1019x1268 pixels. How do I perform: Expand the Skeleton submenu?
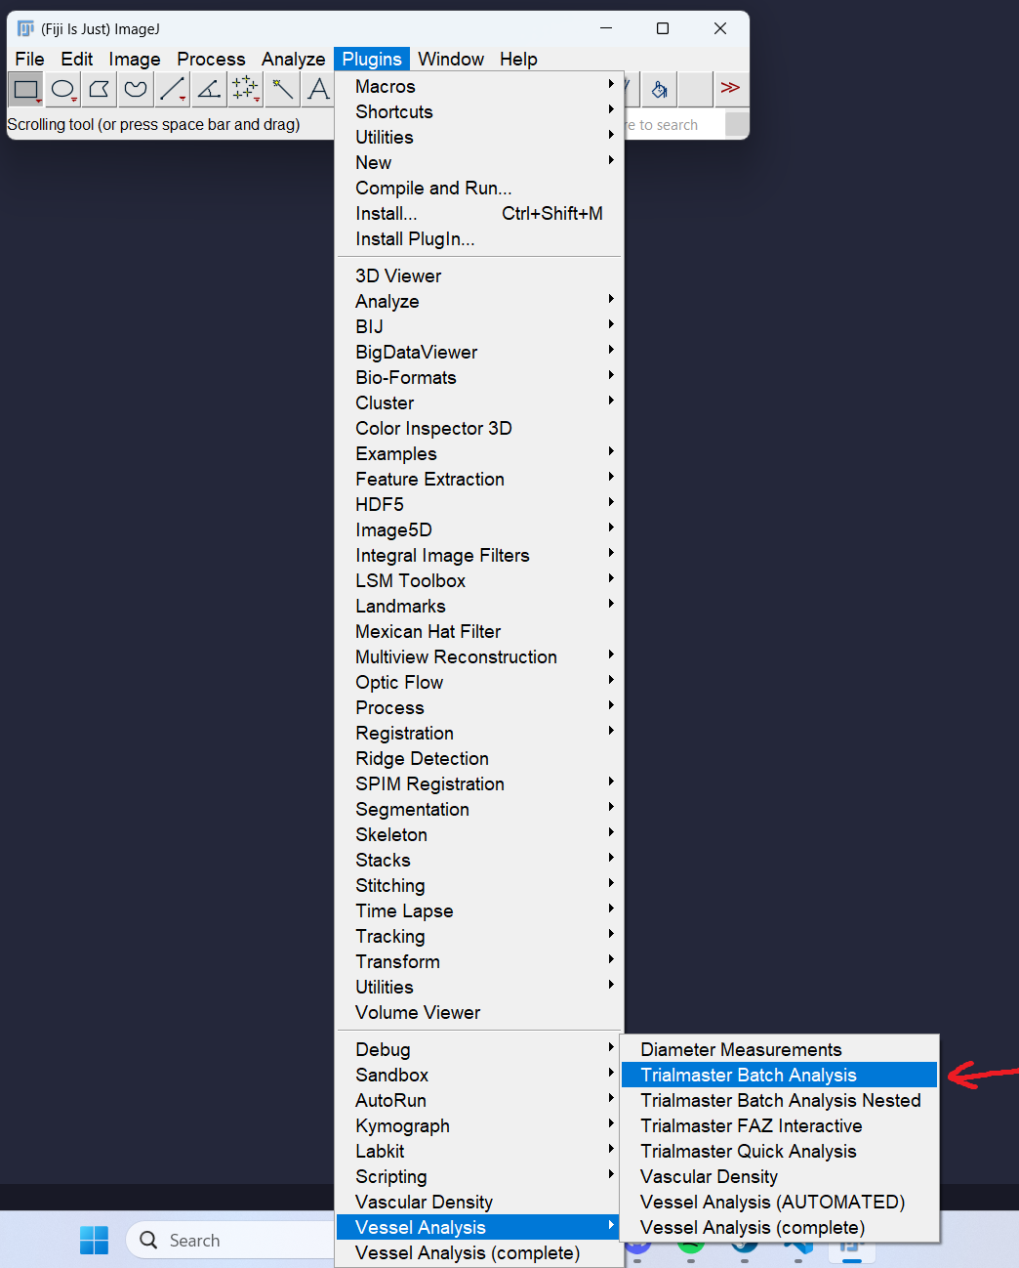coord(479,834)
